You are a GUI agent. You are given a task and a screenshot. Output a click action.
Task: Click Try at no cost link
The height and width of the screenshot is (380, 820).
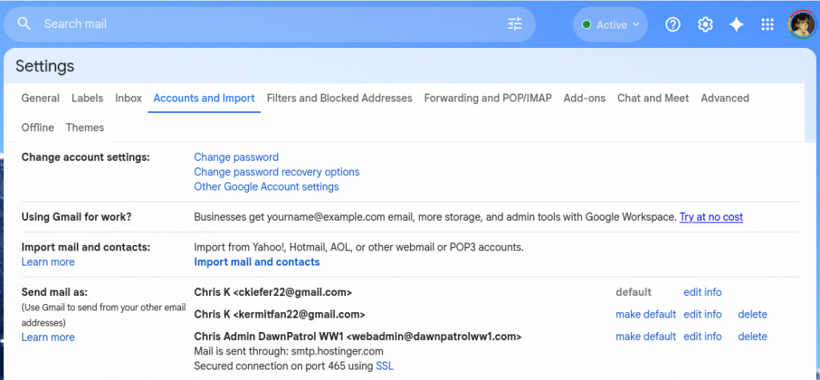(x=711, y=217)
